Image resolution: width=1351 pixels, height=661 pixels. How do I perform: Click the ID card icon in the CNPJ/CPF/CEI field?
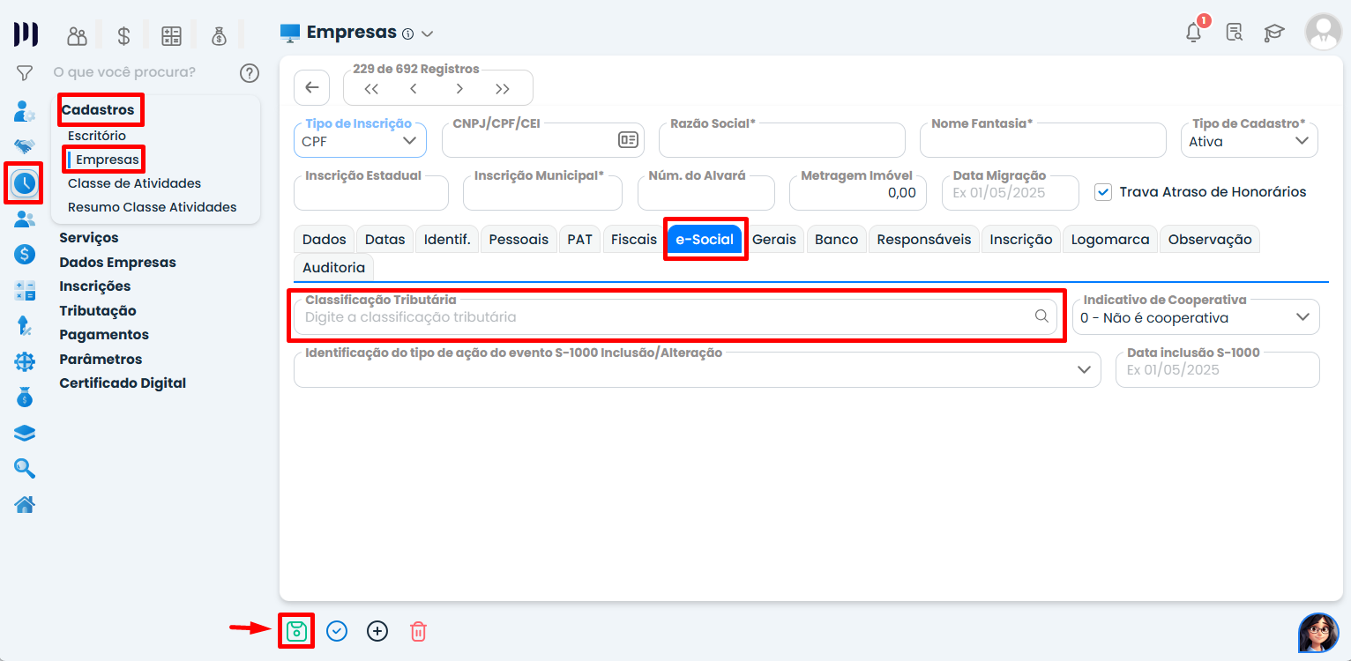click(628, 140)
